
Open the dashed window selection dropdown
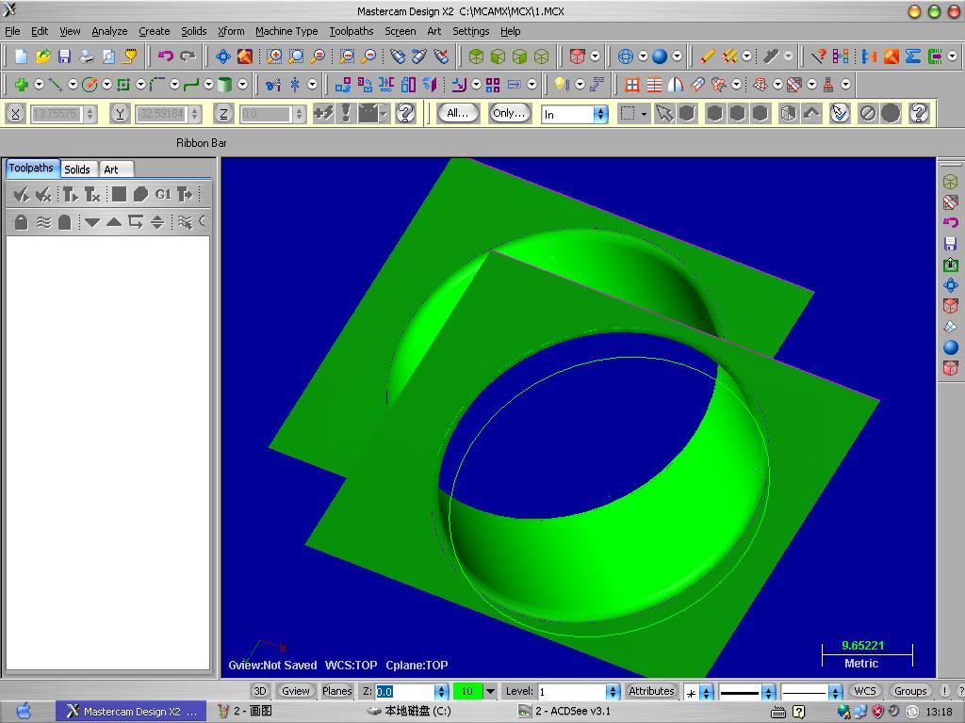pyautogui.click(x=644, y=114)
